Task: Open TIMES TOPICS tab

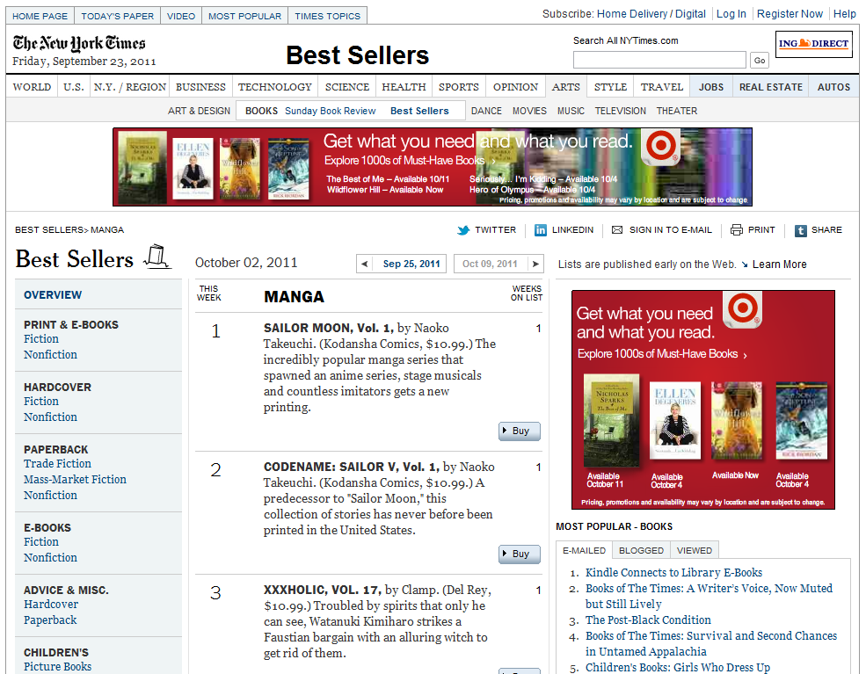Action: pos(328,16)
